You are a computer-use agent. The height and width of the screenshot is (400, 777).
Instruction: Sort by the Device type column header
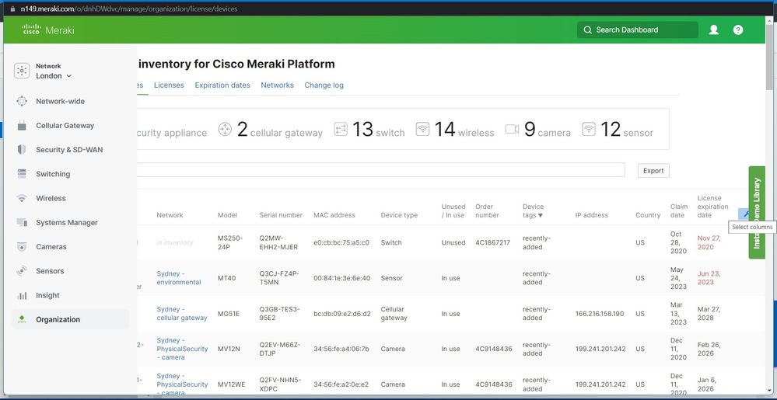click(x=400, y=215)
